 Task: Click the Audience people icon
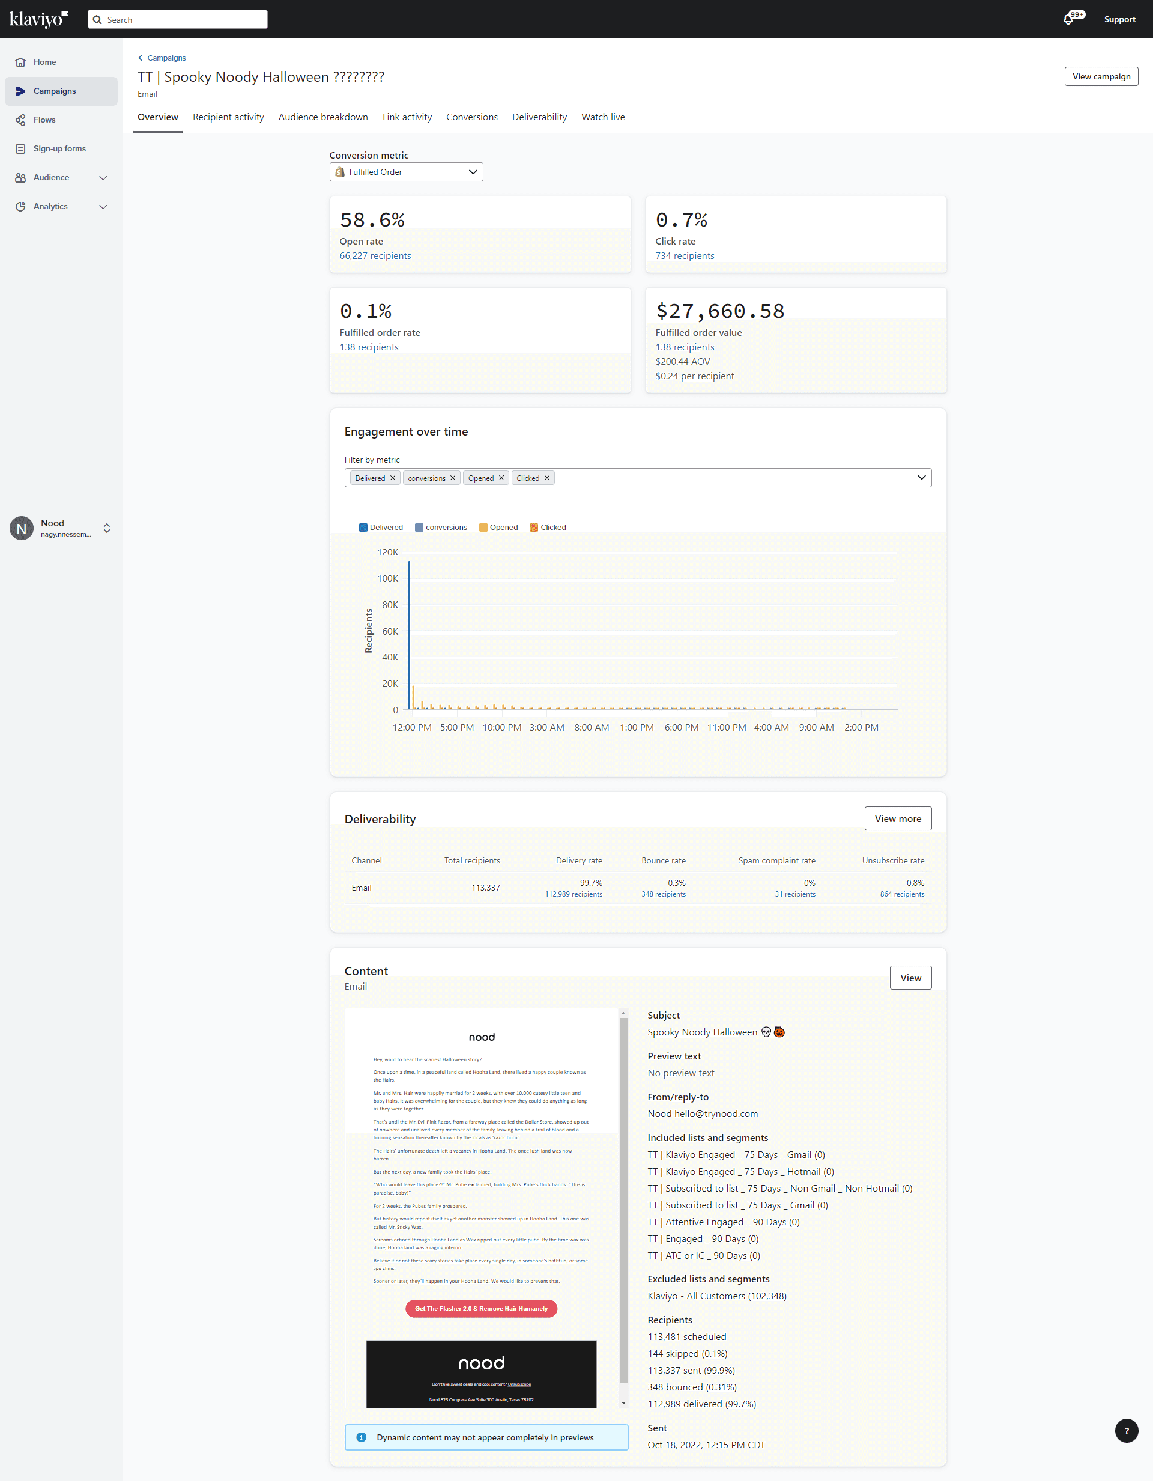20,178
